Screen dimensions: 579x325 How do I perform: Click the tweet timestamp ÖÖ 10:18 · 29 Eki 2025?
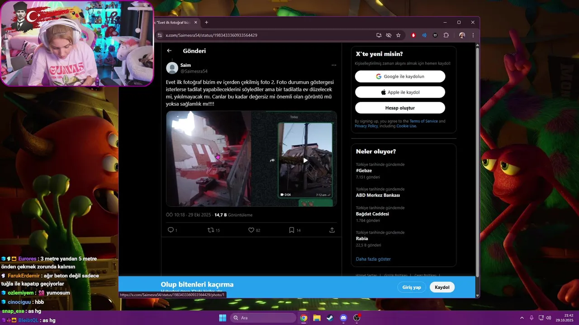click(189, 215)
